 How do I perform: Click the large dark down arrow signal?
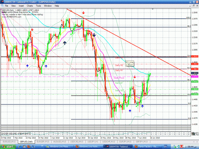point(94,35)
